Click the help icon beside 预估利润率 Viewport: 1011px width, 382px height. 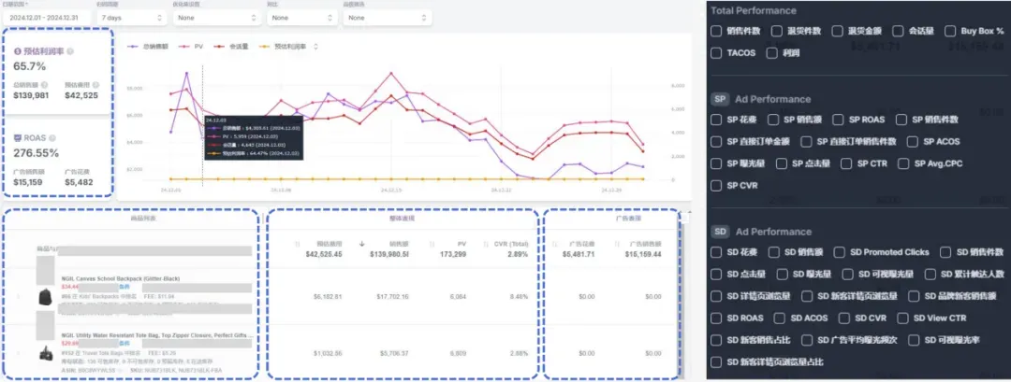coord(70,50)
